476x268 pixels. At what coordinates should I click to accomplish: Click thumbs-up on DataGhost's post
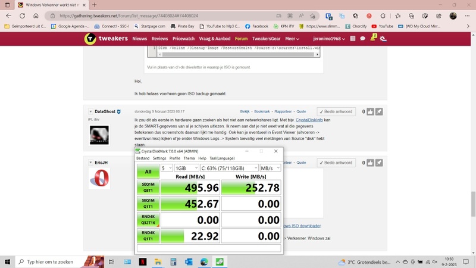click(370, 112)
